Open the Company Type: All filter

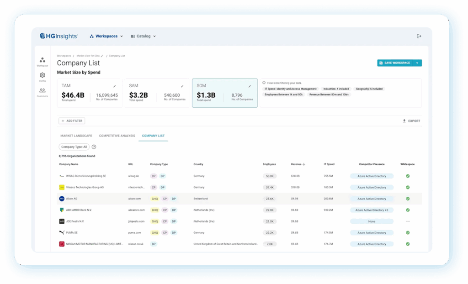[74, 147]
